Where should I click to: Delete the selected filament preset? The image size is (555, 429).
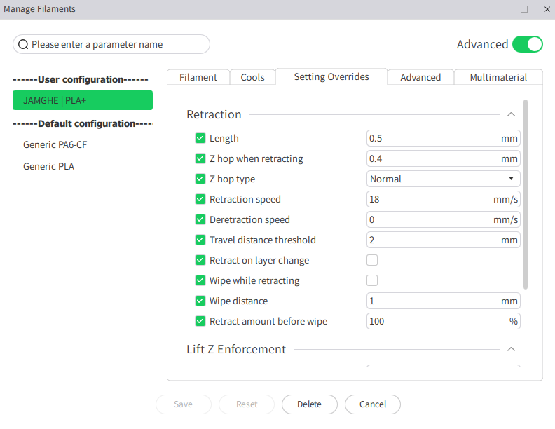pos(309,404)
